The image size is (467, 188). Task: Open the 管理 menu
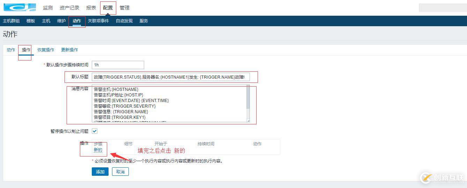[x=125, y=8]
